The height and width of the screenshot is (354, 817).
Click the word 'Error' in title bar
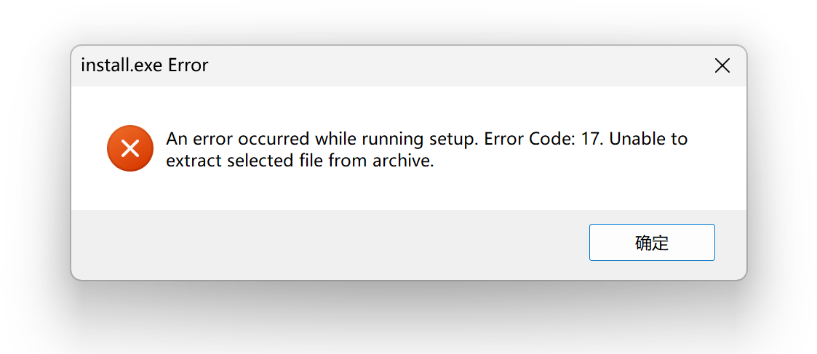coord(188,65)
